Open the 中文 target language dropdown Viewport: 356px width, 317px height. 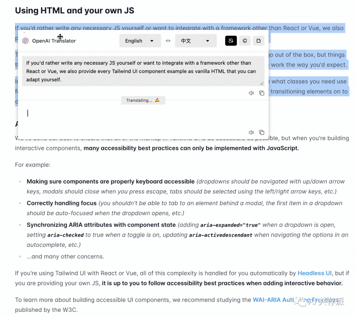(x=196, y=40)
